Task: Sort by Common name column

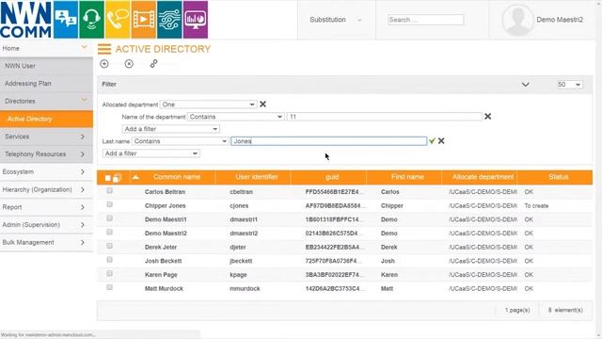Action: (177, 177)
